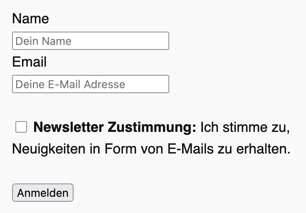
Task: Select the field with placeholder "Dein Name"
Action: tap(91, 41)
